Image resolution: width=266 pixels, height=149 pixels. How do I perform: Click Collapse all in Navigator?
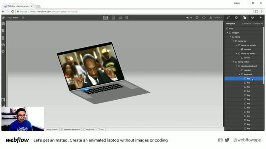(258, 24)
